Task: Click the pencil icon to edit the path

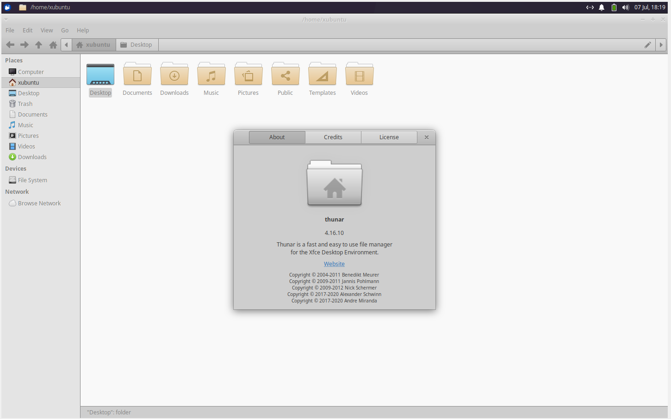Action: point(647,44)
